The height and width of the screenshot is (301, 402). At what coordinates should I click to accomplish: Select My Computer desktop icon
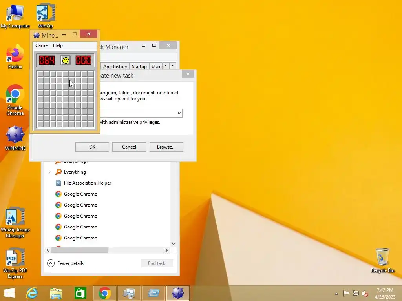(x=15, y=16)
